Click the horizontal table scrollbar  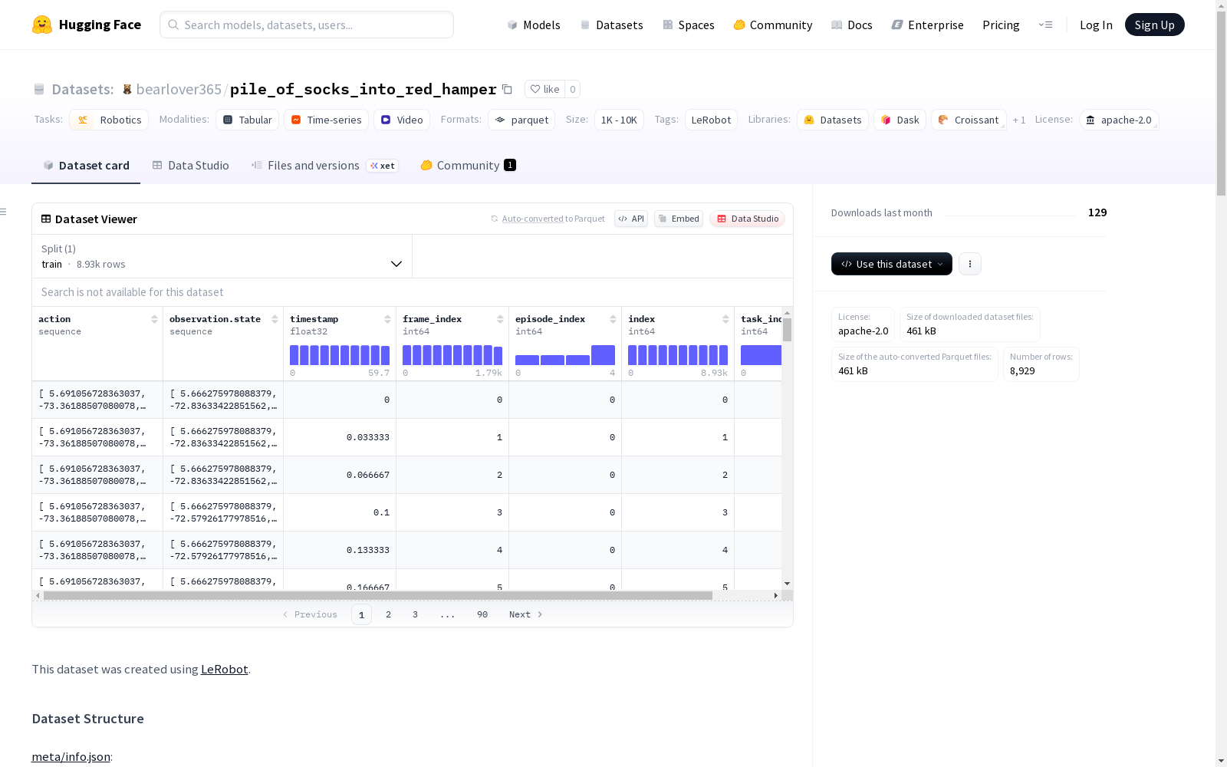378,595
